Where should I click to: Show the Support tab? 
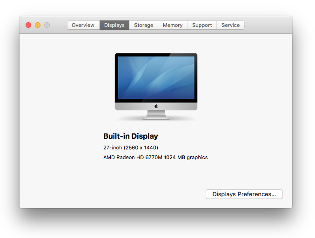pyautogui.click(x=202, y=25)
